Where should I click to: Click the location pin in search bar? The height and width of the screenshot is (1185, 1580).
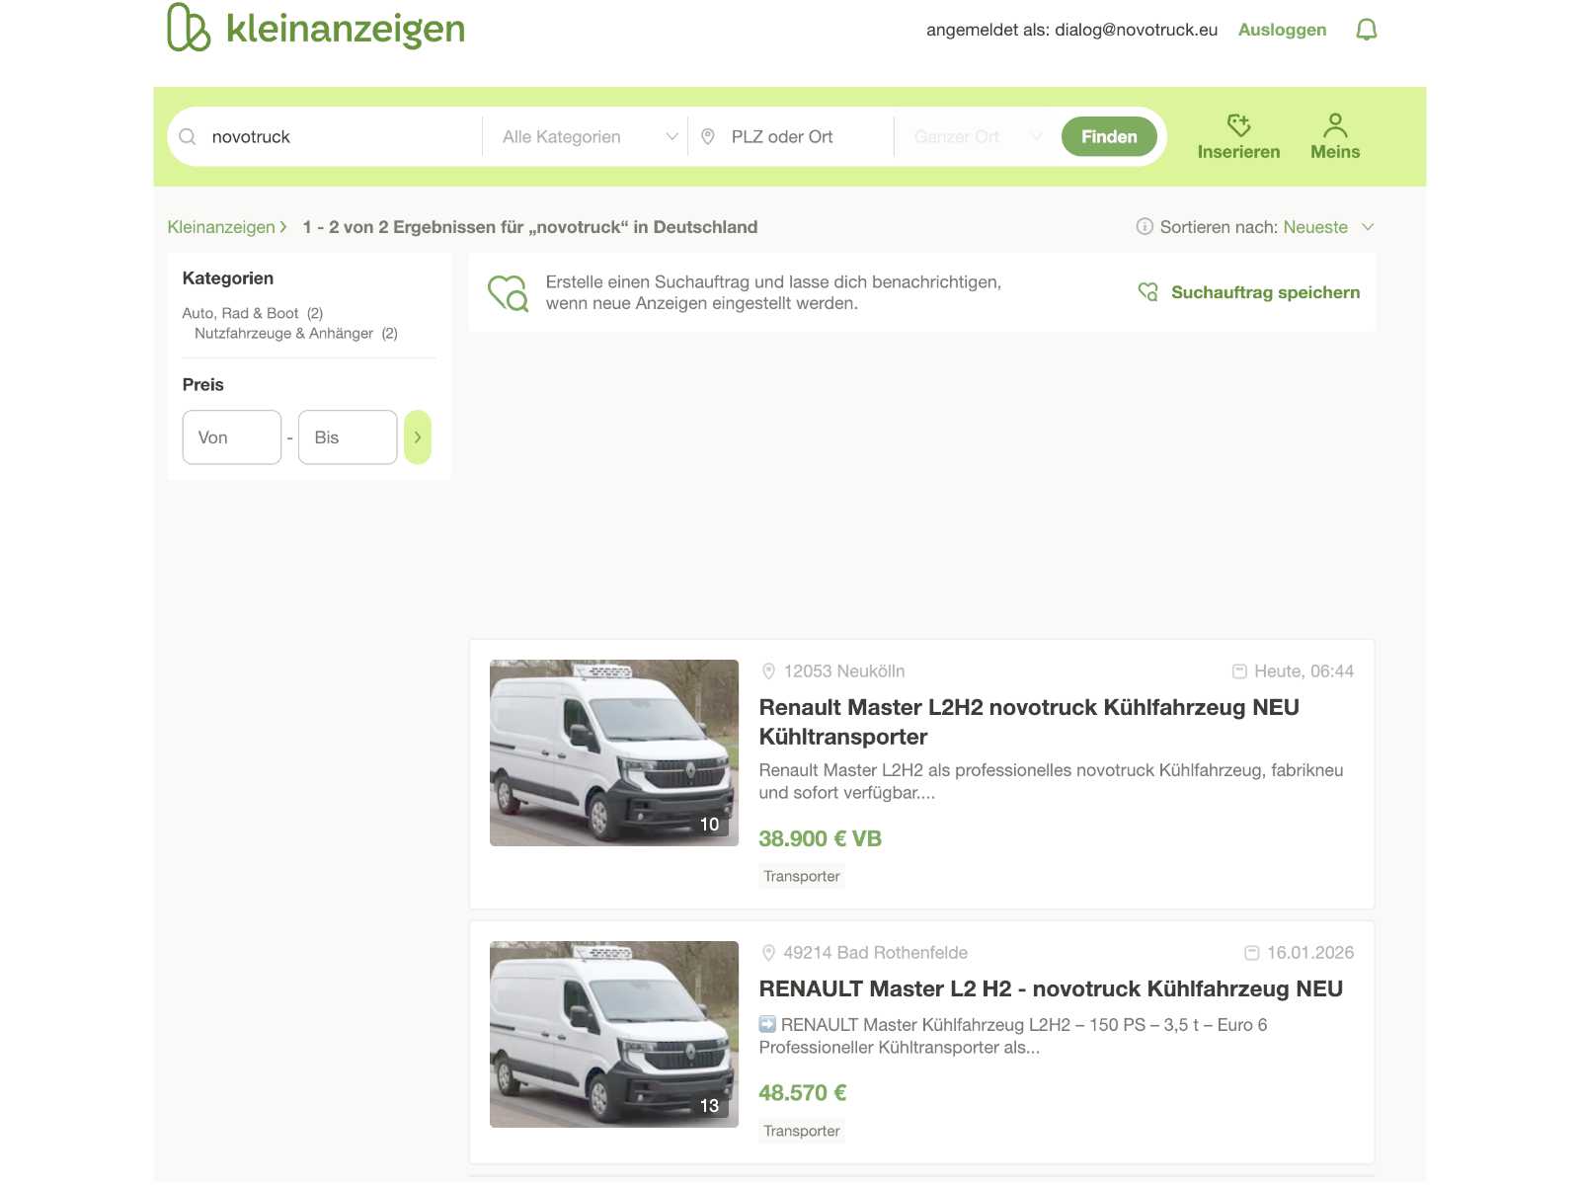click(x=708, y=137)
